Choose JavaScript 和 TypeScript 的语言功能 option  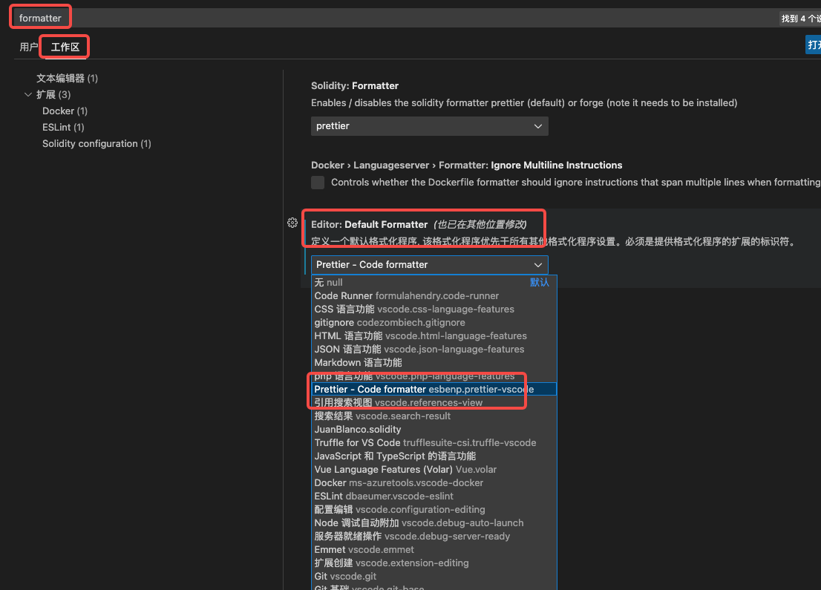tap(434, 456)
